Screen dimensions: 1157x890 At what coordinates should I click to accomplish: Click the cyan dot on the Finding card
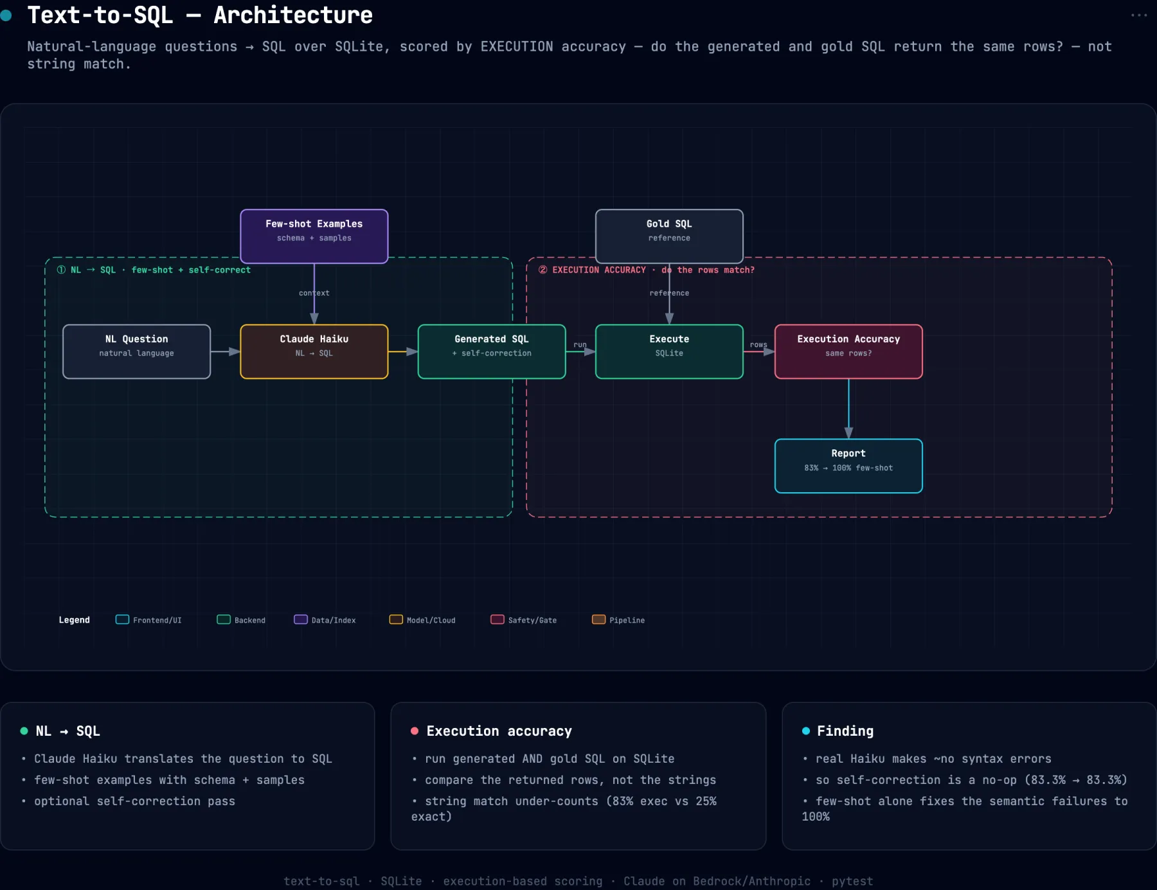tap(806, 731)
